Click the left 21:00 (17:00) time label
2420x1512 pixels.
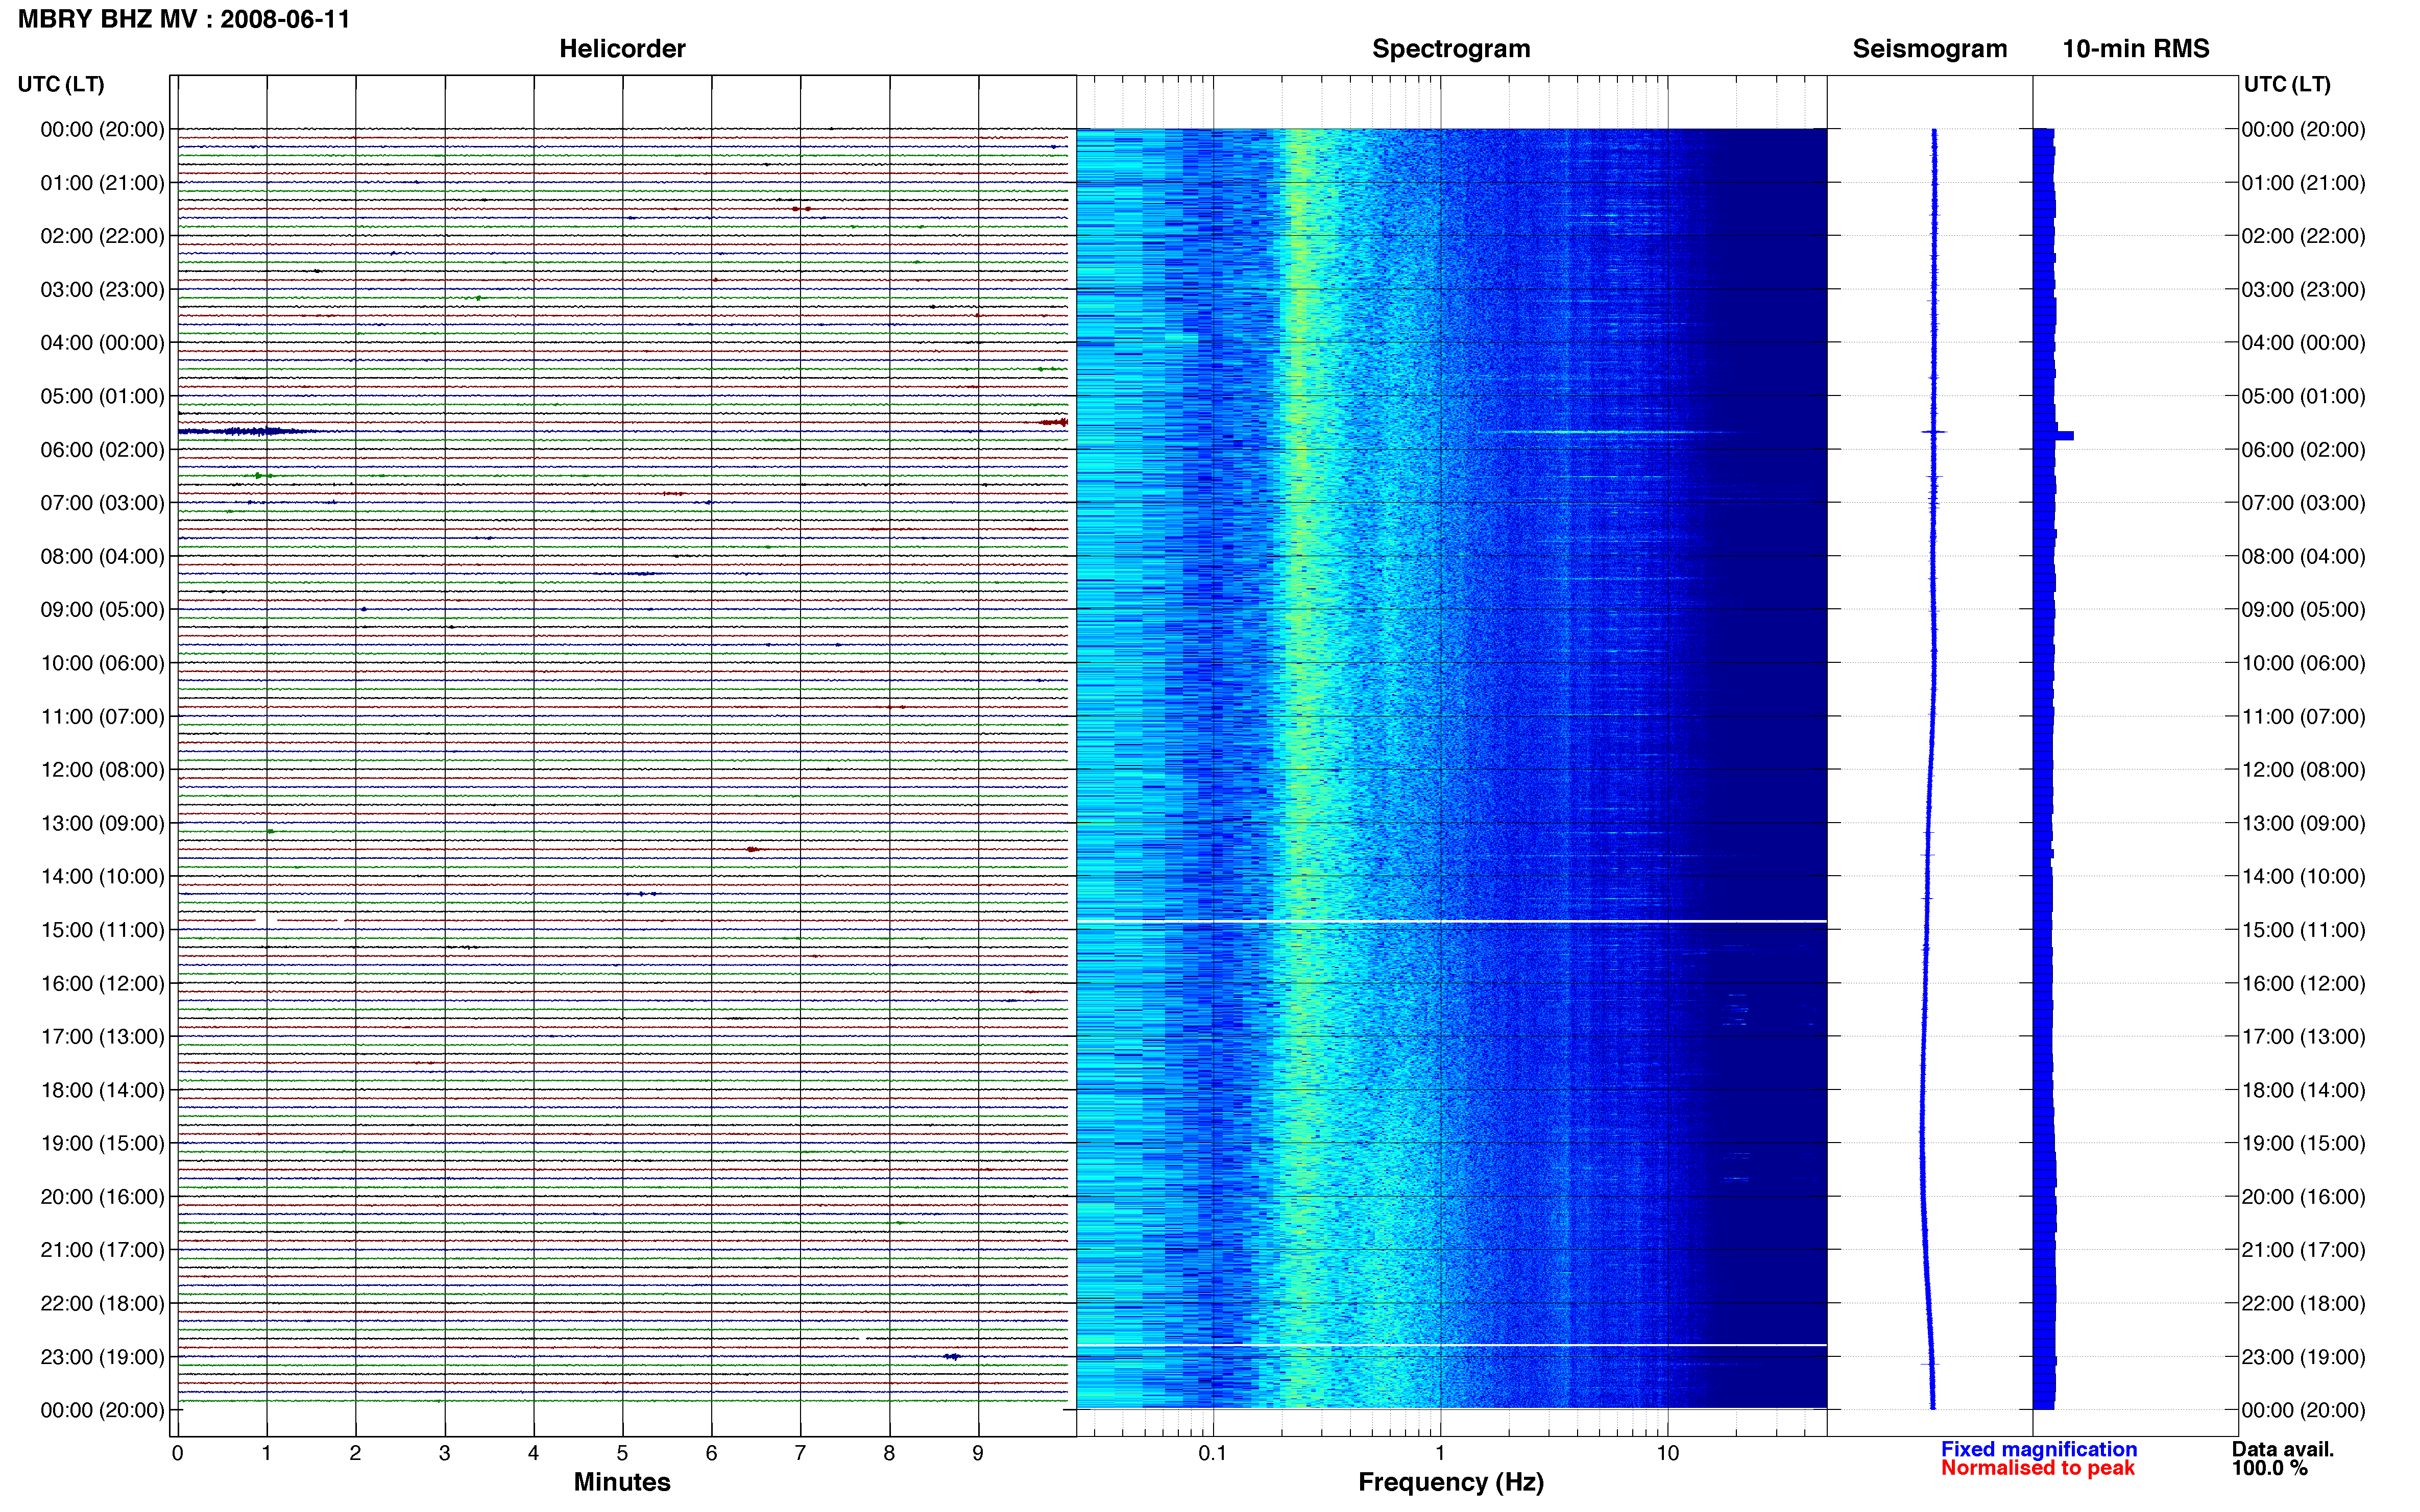(102, 1250)
